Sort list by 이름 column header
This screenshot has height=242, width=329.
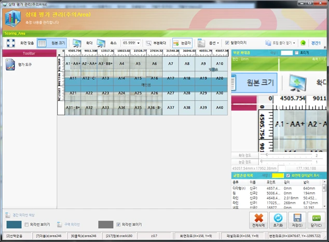(257, 182)
